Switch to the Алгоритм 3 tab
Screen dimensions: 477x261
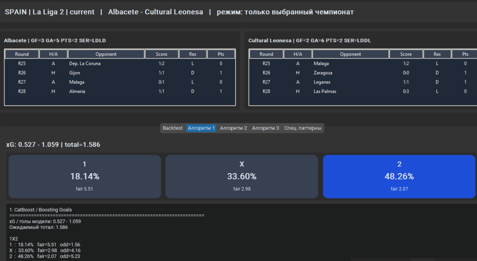click(x=266, y=128)
